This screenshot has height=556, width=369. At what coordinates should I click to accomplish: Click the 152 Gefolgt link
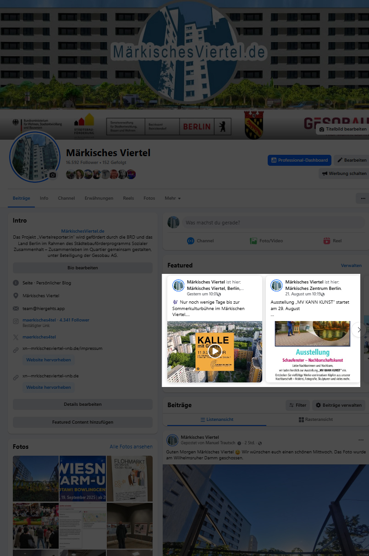click(115, 163)
